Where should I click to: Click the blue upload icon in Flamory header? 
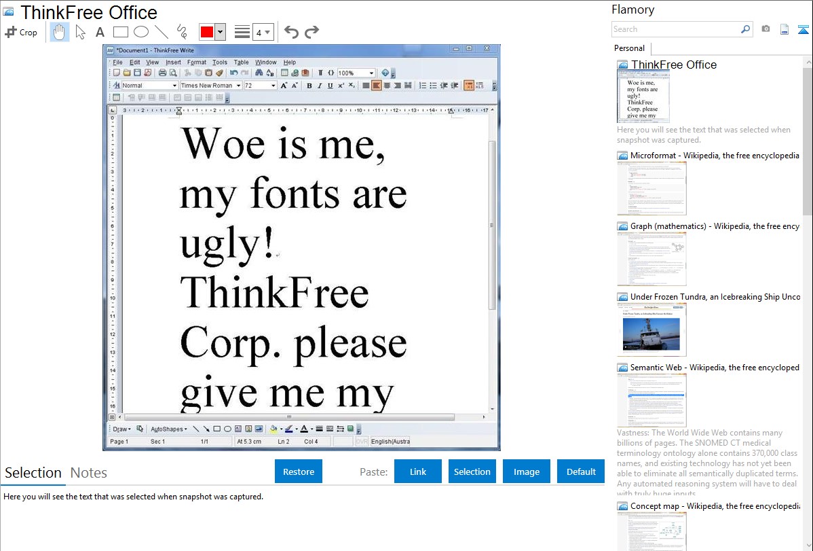pos(803,30)
